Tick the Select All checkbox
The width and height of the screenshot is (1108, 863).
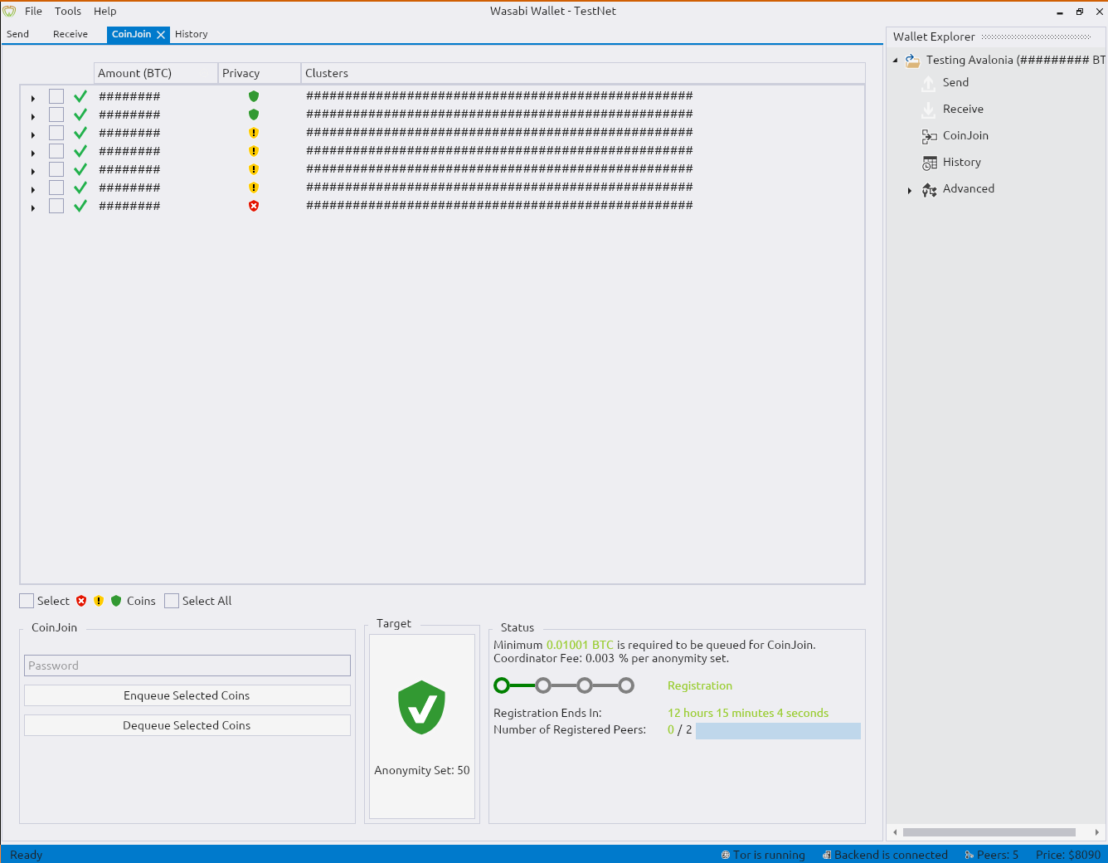[172, 601]
